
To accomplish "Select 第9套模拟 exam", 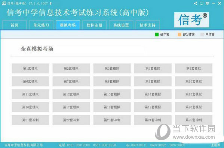I will click(153, 81).
